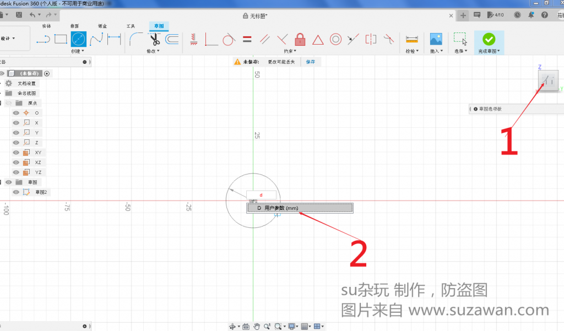Switch to the 钣金 tab
The width and height of the screenshot is (564, 331).
(102, 26)
